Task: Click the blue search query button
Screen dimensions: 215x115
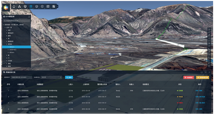Action: tap(69, 77)
